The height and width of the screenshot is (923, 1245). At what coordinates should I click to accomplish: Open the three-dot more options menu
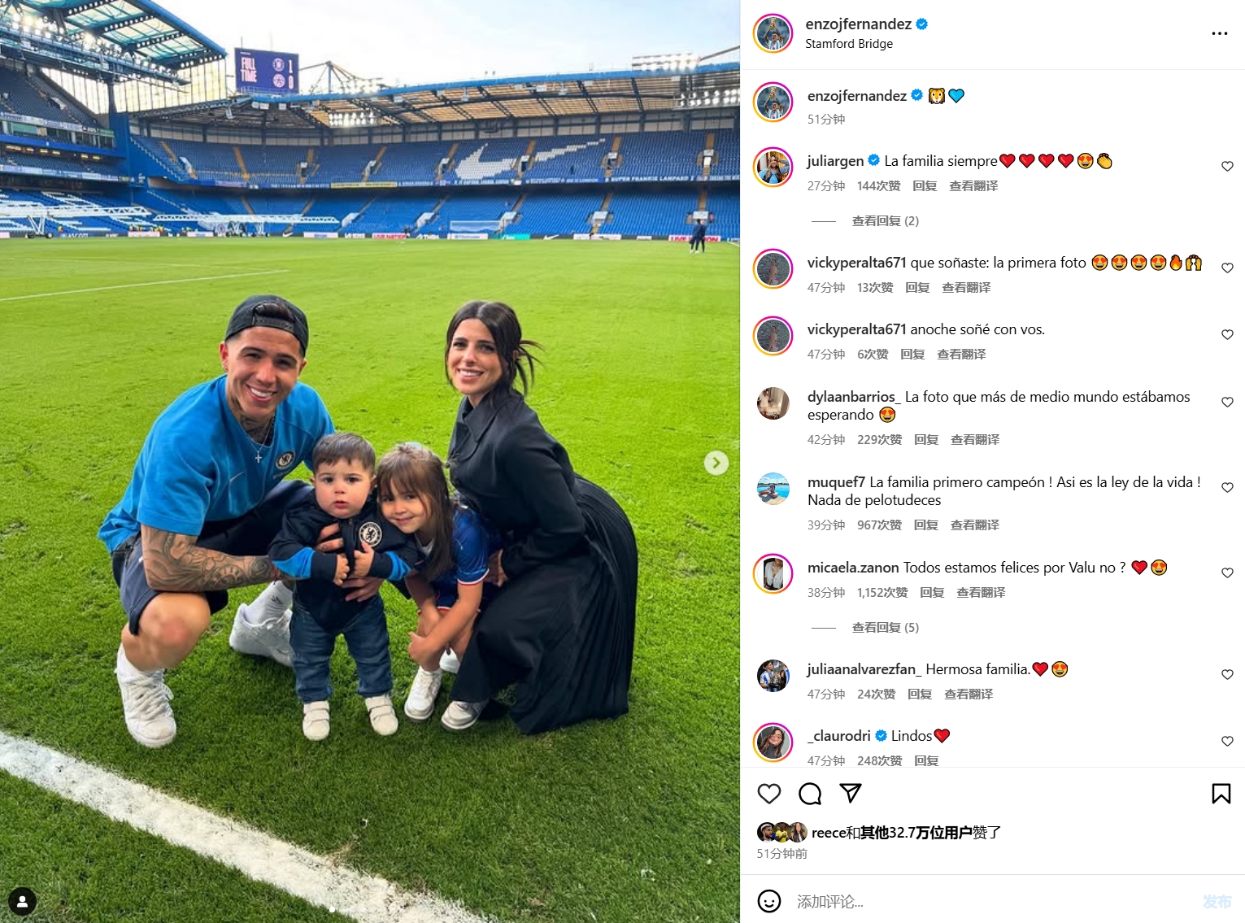tap(1219, 33)
